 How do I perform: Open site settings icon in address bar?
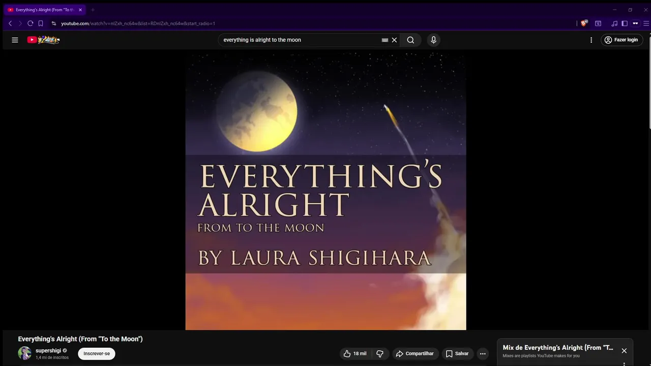[53, 23]
